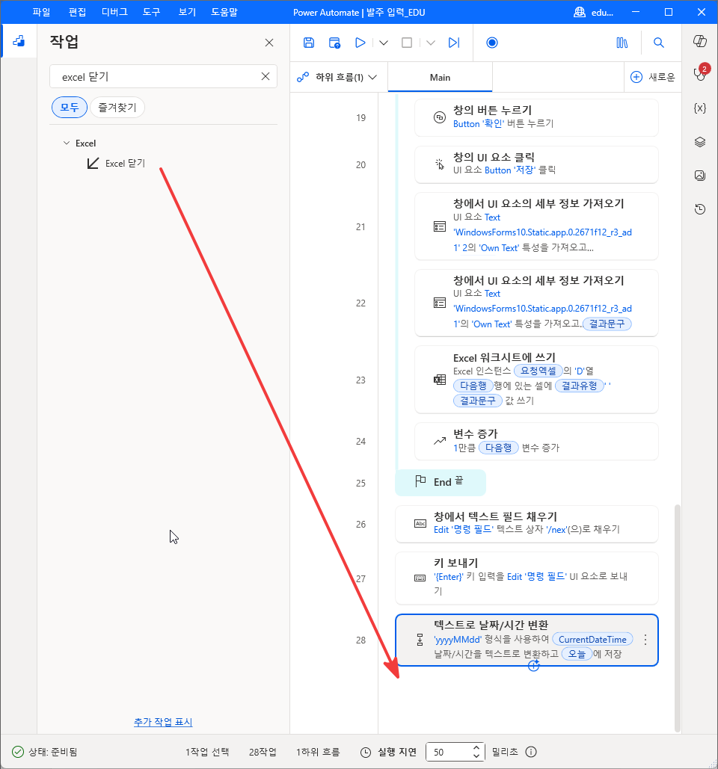
Task: Click the Stop square icon
Action: click(407, 43)
